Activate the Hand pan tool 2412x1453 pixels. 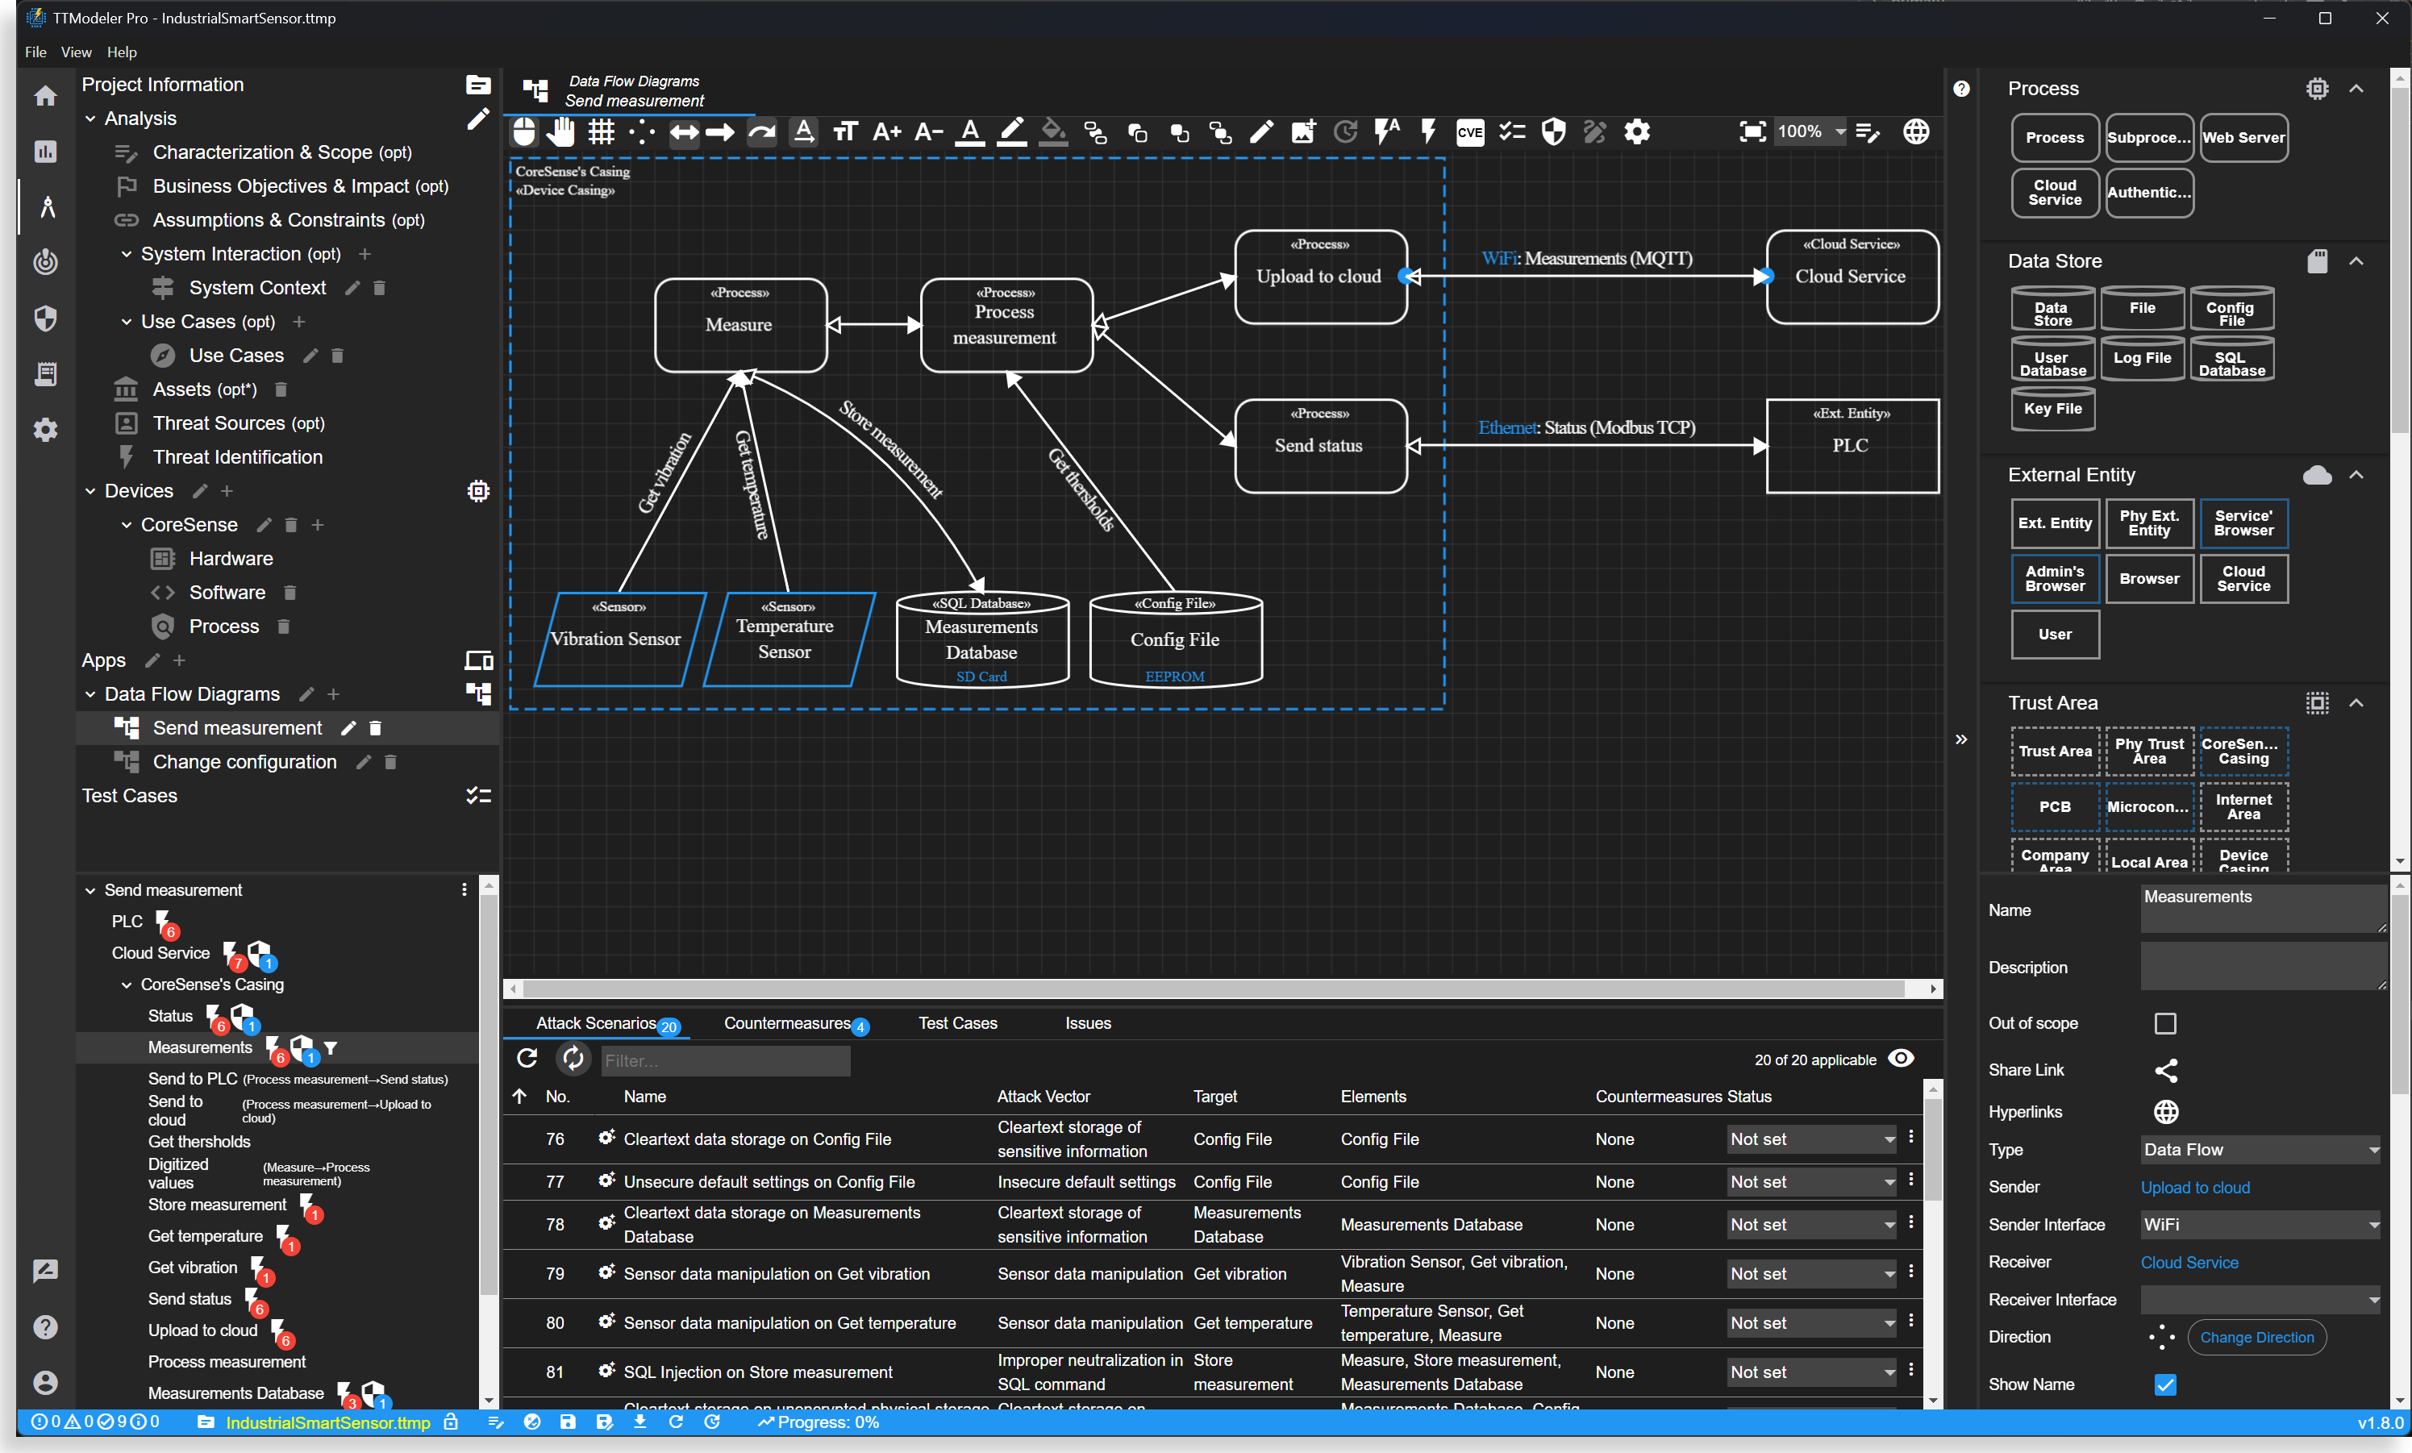coord(561,131)
